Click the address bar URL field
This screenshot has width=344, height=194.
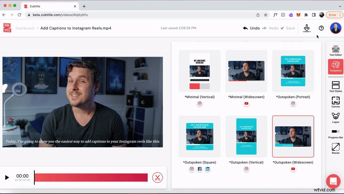[x=141, y=15]
